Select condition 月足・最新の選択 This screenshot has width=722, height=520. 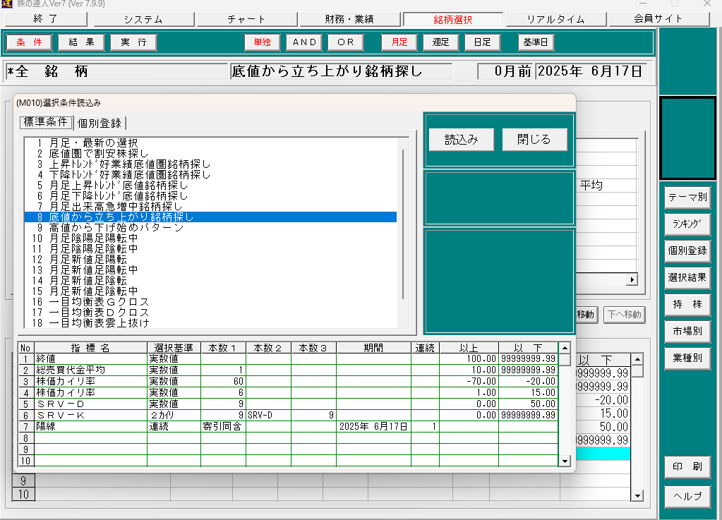point(210,143)
